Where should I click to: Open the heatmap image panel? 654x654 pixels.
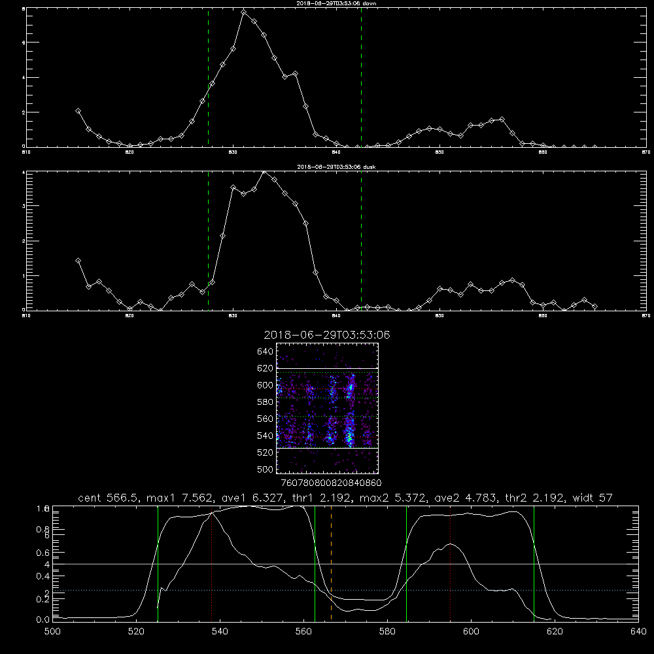click(327, 408)
